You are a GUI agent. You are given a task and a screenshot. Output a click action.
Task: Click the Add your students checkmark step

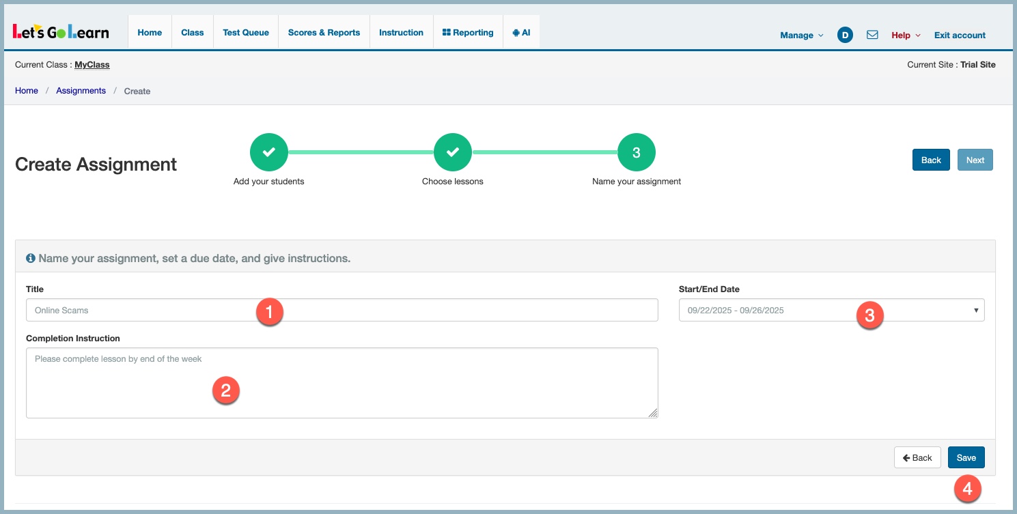[x=268, y=153]
